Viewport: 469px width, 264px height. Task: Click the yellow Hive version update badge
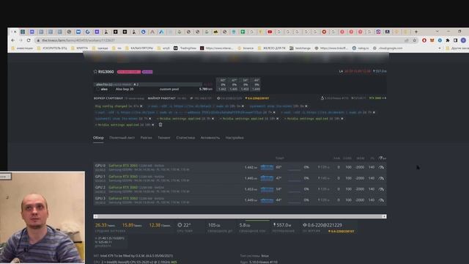click(x=341, y=232)
